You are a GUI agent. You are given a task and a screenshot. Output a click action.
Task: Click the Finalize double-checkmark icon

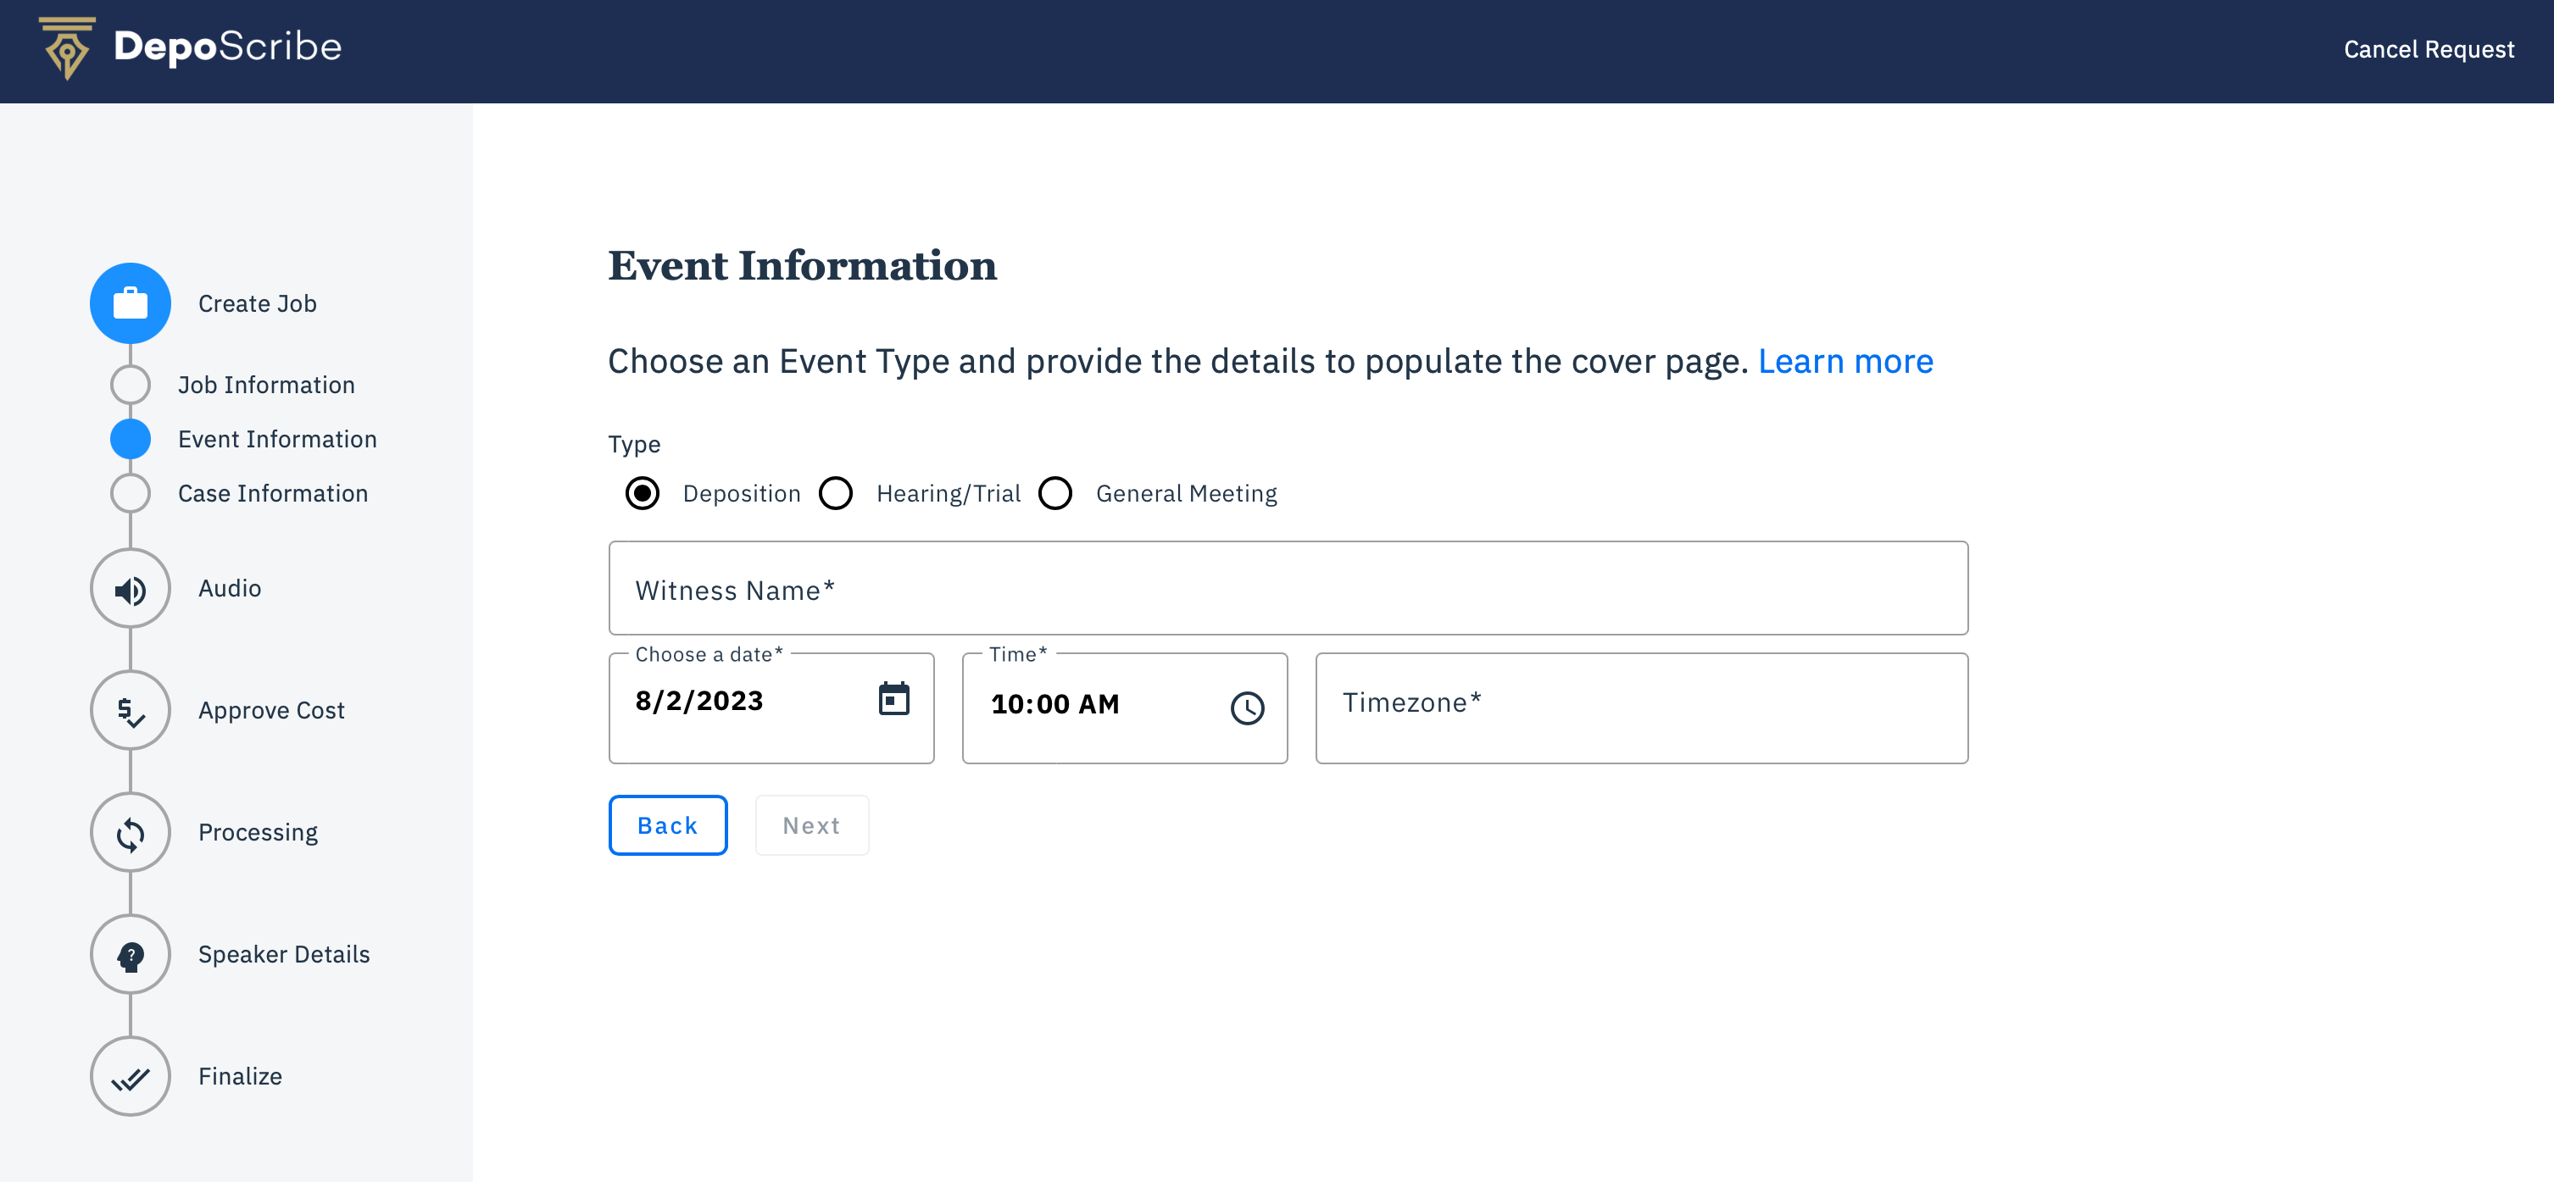click(x=130, y=1077)
